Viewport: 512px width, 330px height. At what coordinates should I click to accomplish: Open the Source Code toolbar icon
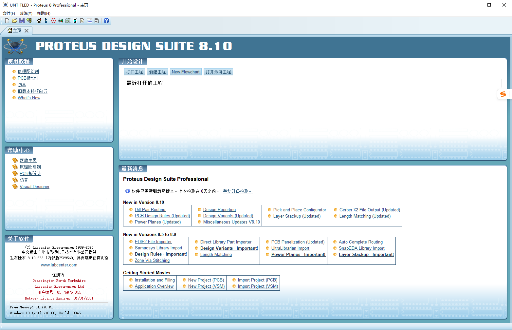(x=89, y=21)
